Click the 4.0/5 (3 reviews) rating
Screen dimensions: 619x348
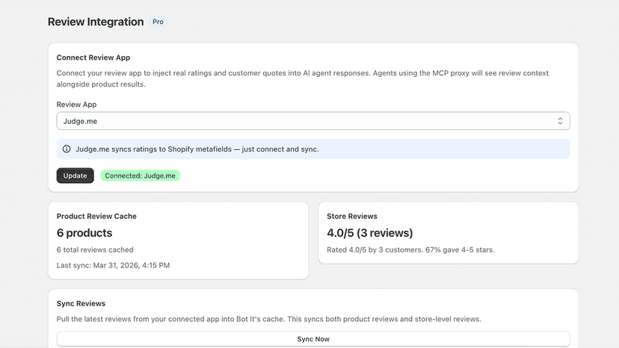point(369,233)
